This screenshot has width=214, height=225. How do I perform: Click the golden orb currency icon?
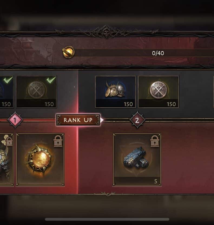point(68,52)
